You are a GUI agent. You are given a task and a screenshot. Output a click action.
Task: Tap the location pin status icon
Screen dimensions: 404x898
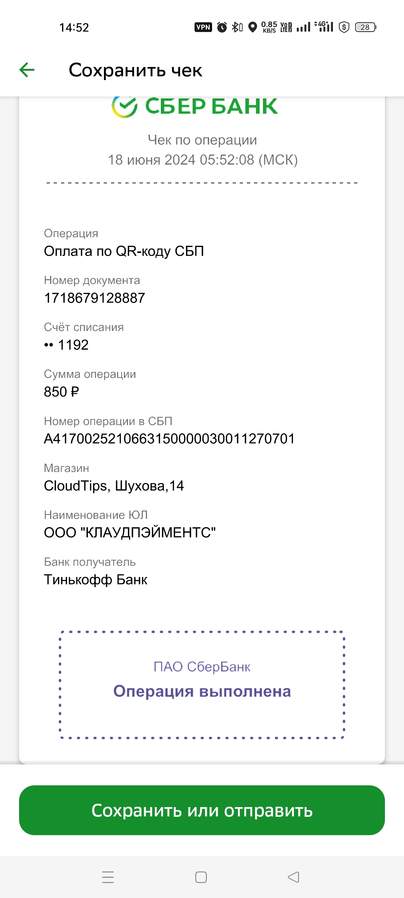pyautogui.click(x=253, y=27)
